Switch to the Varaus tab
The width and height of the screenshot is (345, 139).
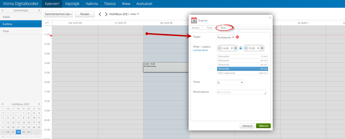[x=195, y=28]
